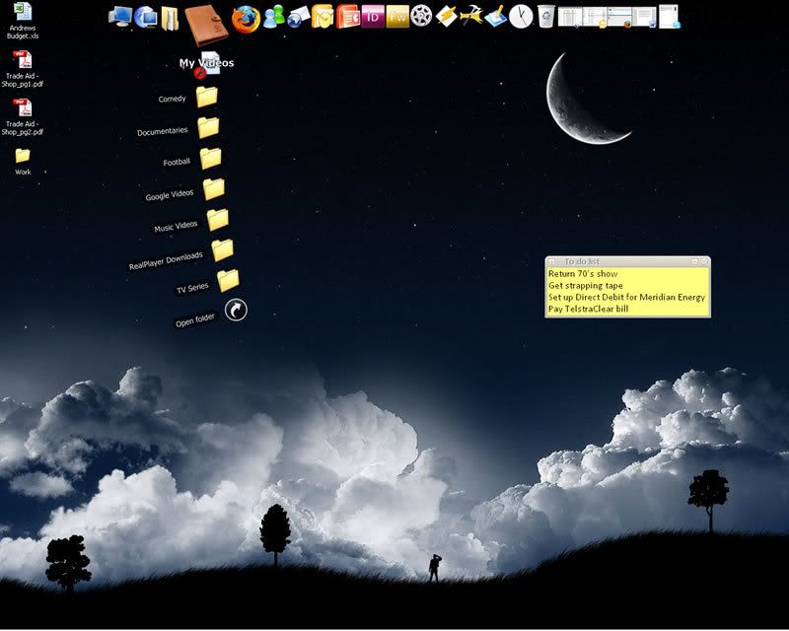The width and height of the screenshot is (789, 631).
Task: Open the network globe icon in dock
Action: (146, 17)
